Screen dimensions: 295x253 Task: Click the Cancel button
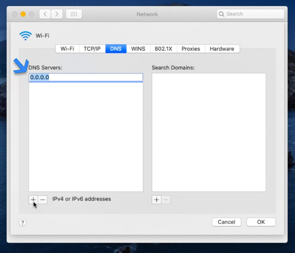point(226,222)
